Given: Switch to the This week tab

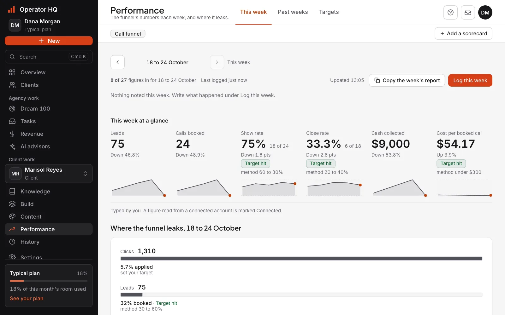Looking at the screenshot, I should [x=253, y=12].
